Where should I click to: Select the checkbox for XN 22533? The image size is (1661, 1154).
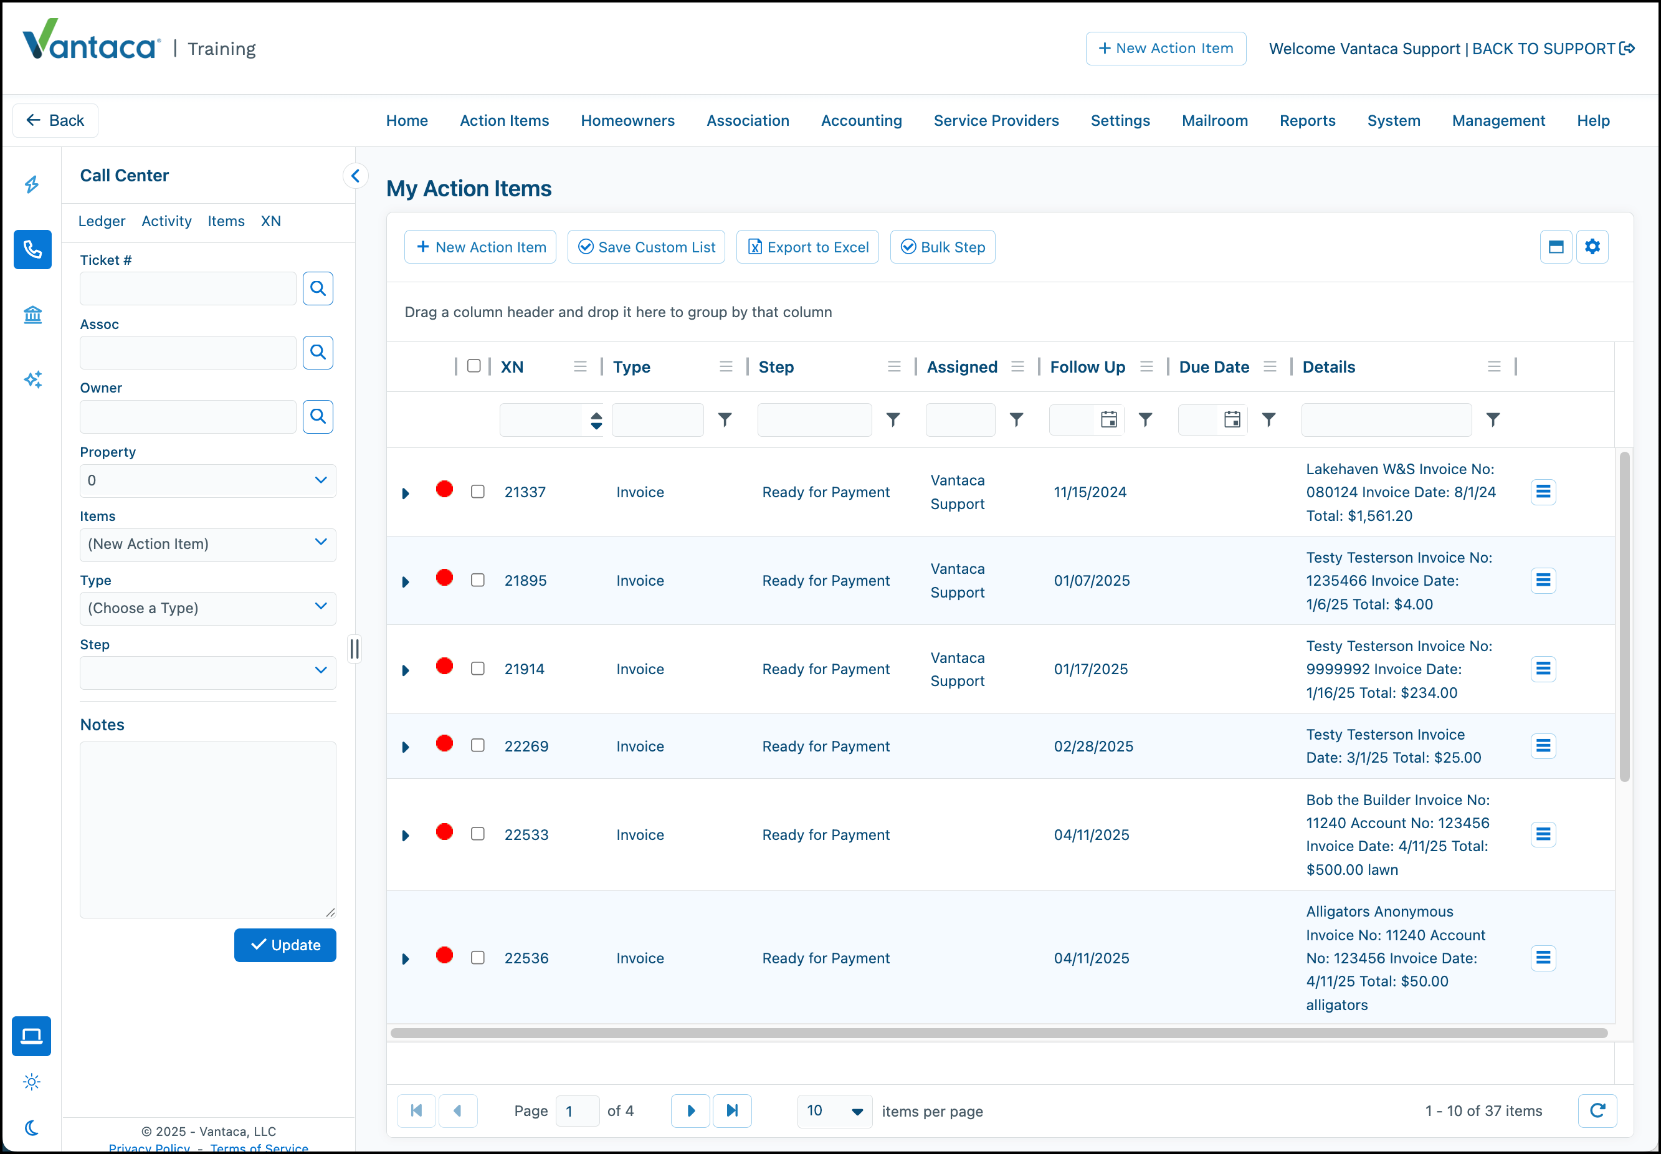click(478, 834)
